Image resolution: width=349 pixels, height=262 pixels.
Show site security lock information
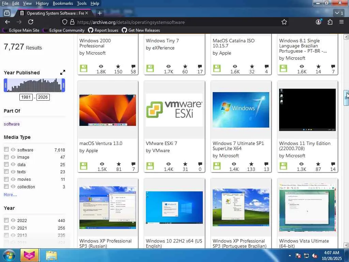pos(72,22)
